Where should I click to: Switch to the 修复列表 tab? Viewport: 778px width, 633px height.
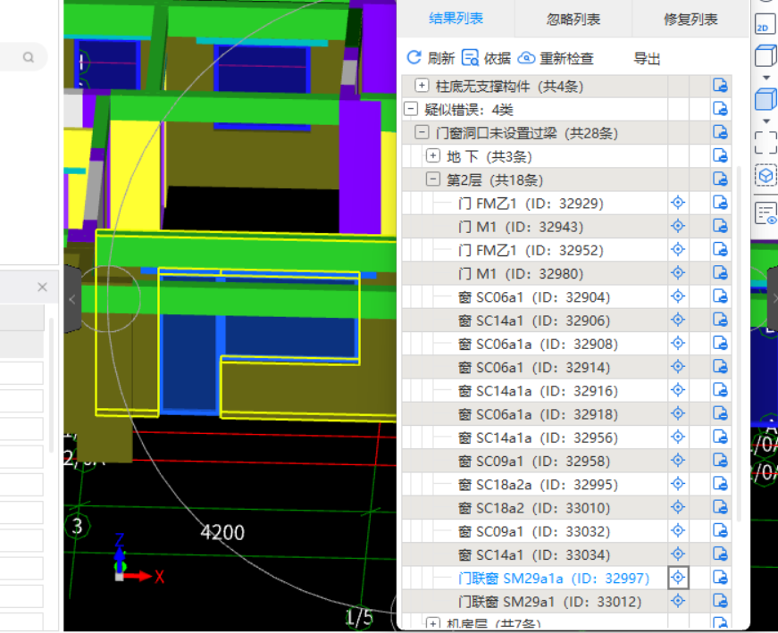coord(690,20)
